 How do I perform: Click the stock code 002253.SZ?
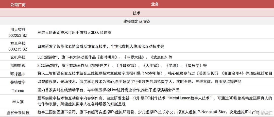(x=18, y=35)
